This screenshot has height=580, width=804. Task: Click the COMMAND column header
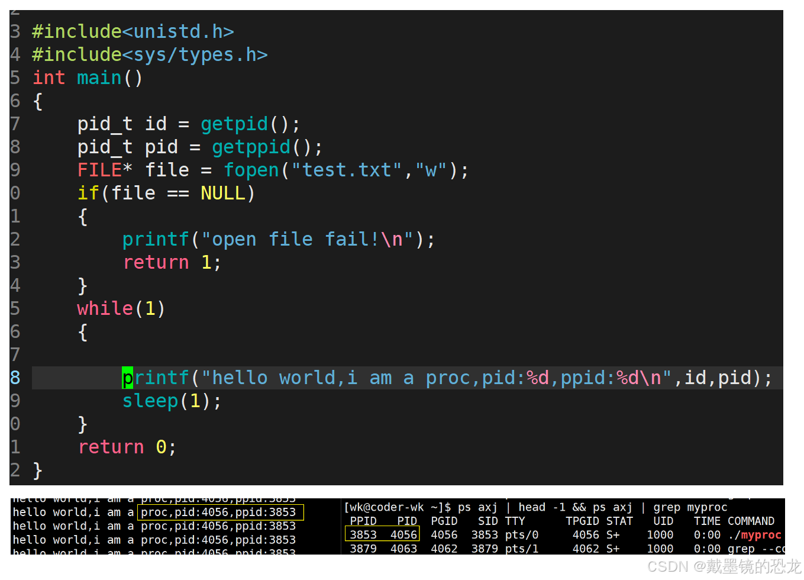point(751,521)
